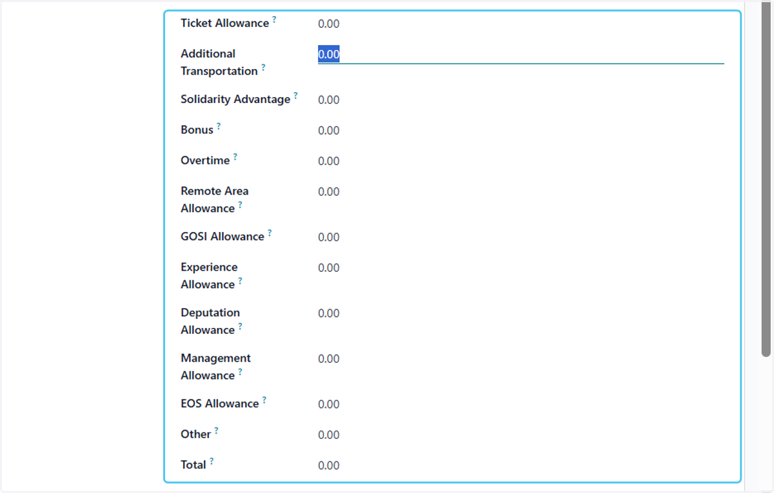The height and width of the screenshot is (493, 774).
Task: Edit the Remote Area Allowance value
Action: [x=328, y=192]
